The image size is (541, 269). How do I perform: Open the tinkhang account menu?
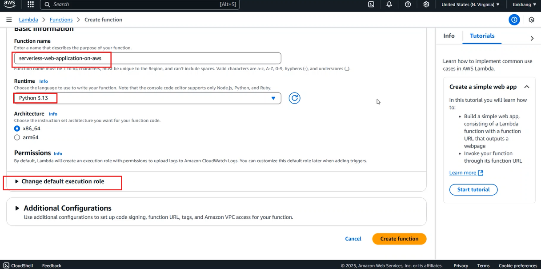[524, 4]
